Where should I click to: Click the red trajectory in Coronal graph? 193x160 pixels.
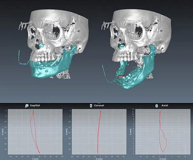[x=99, y=131]
